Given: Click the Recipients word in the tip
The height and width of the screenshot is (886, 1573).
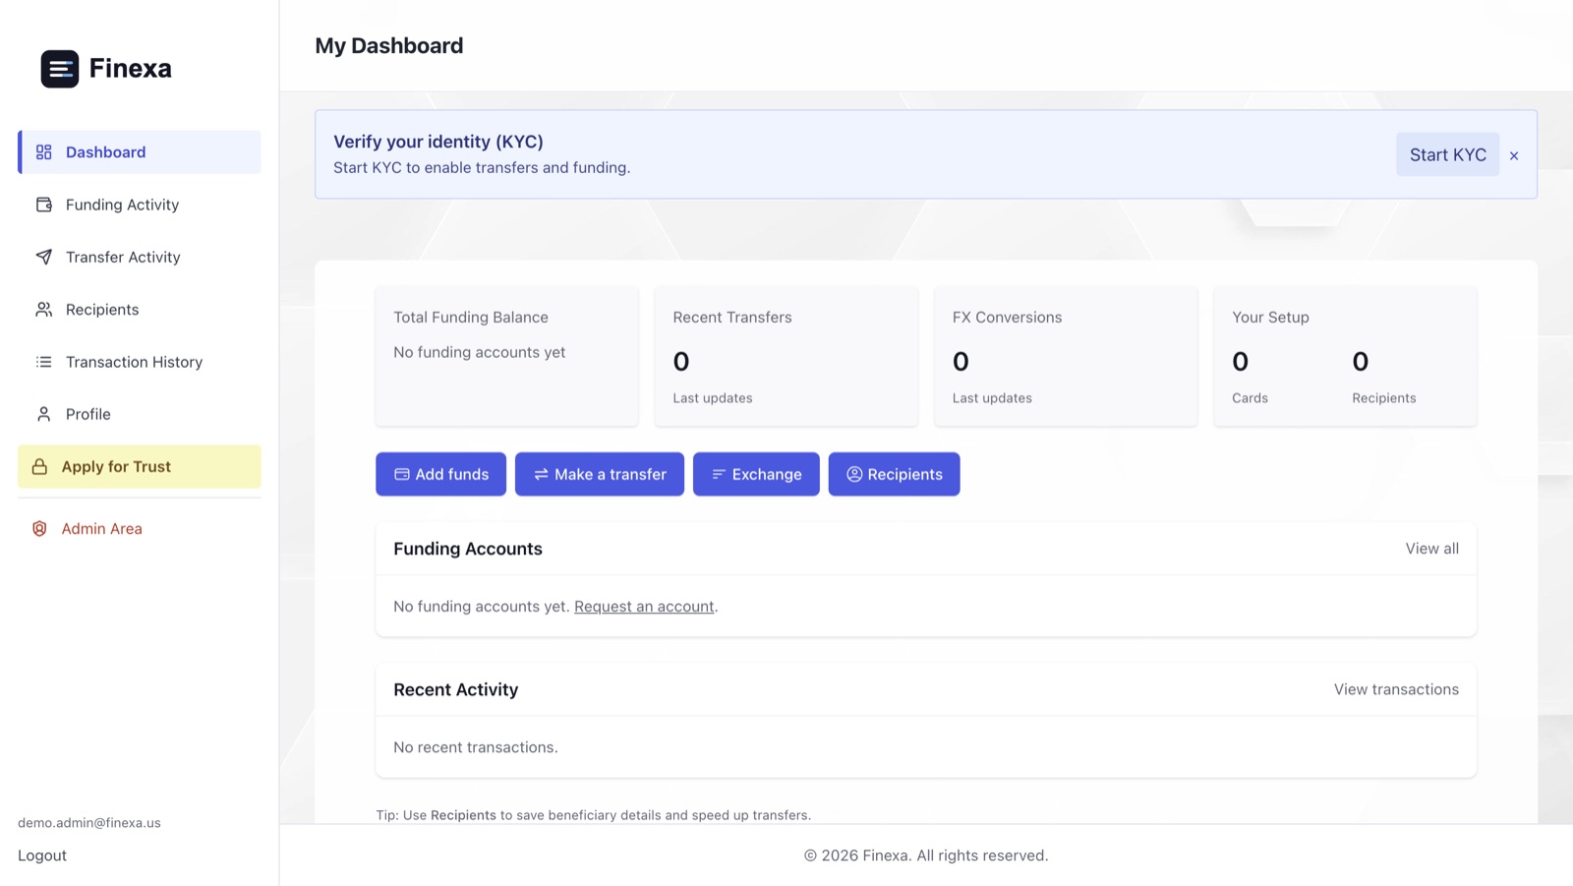Looking at the screenshot, I should [x=463, y=815].
